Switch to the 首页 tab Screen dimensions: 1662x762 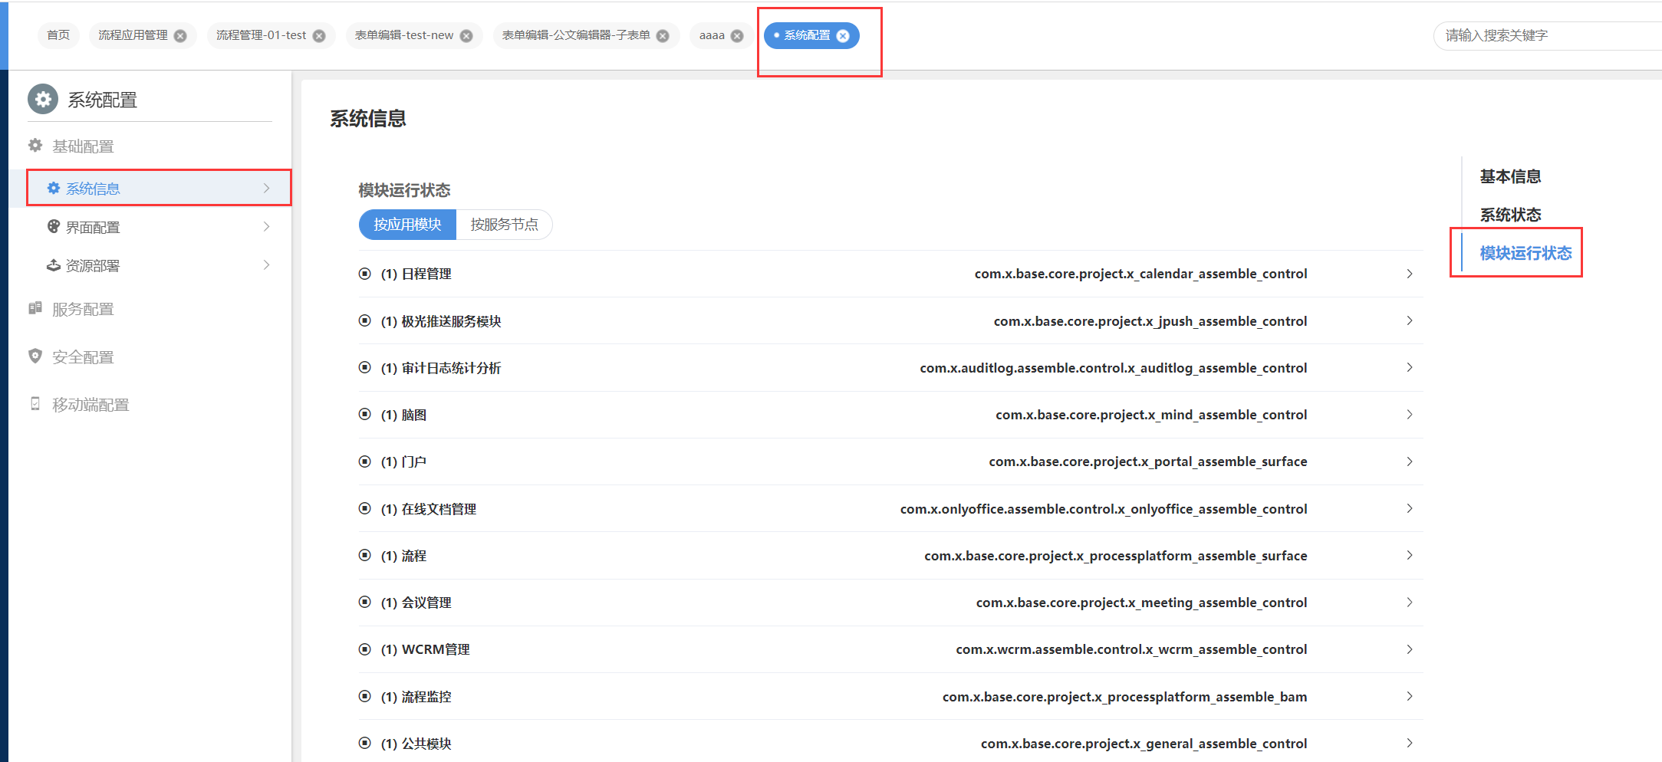click(58, 35)
